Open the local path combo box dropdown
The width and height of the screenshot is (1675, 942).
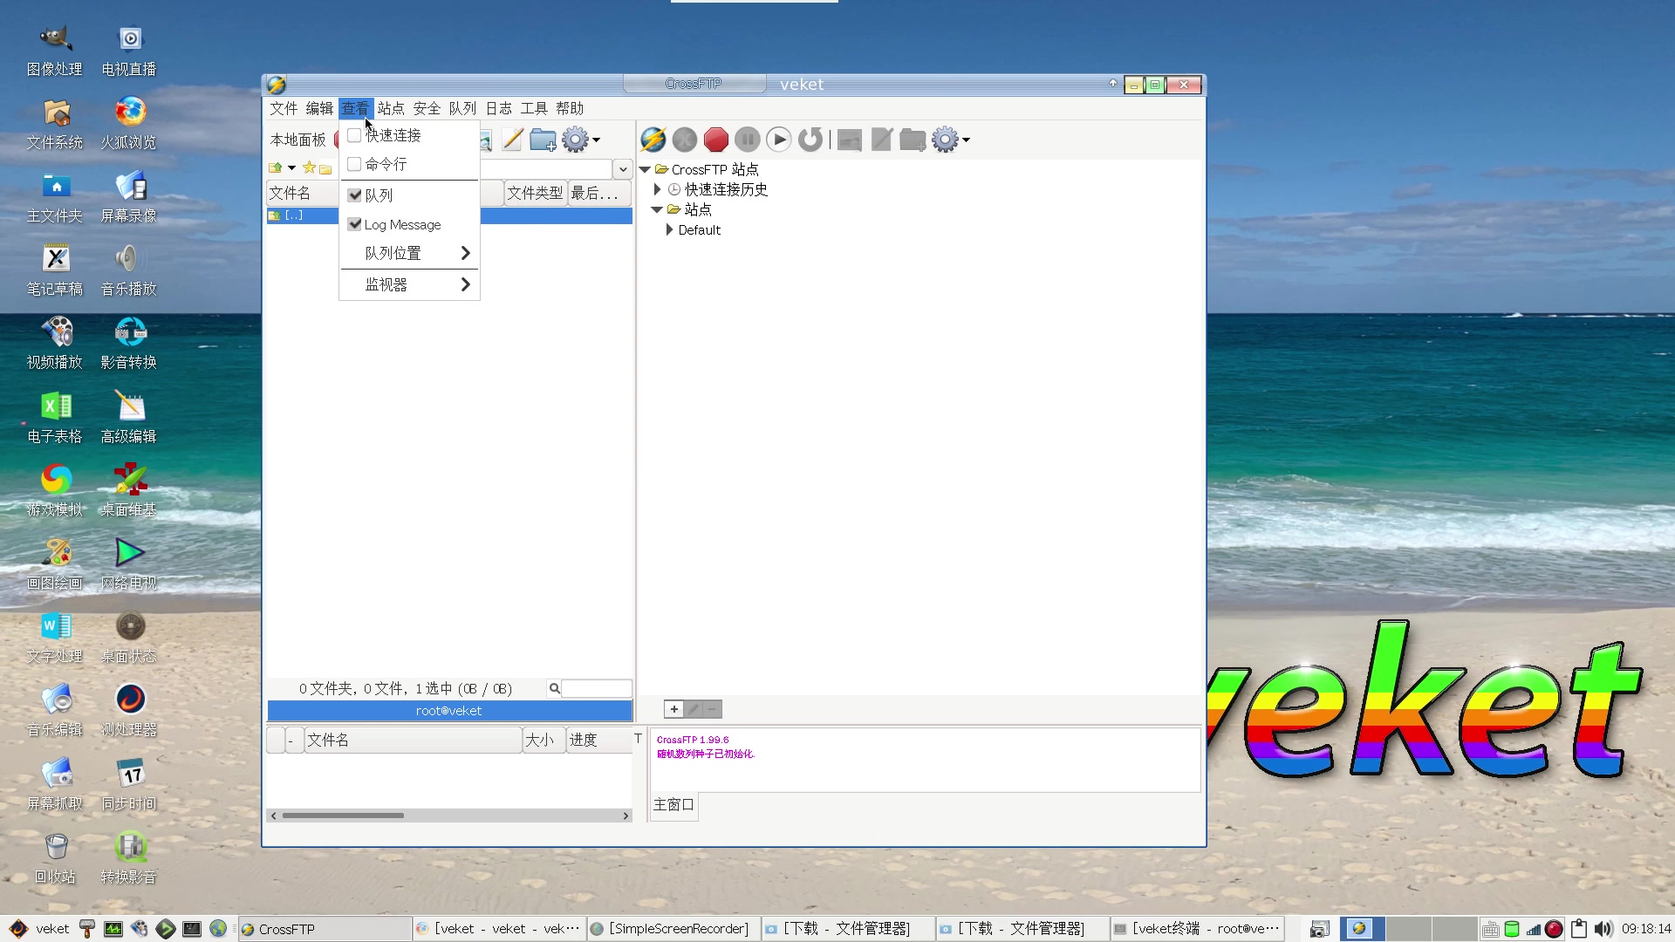pyautogui.click(x=623, y=168)
